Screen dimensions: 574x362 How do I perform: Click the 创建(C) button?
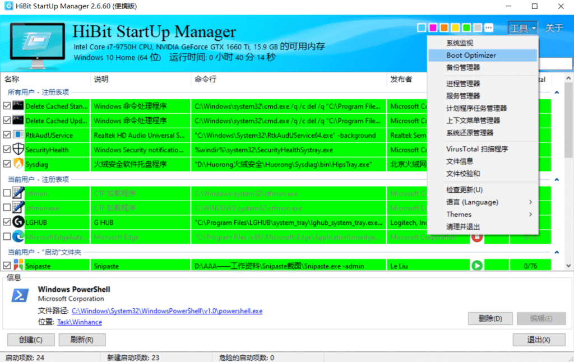point(31,340)
